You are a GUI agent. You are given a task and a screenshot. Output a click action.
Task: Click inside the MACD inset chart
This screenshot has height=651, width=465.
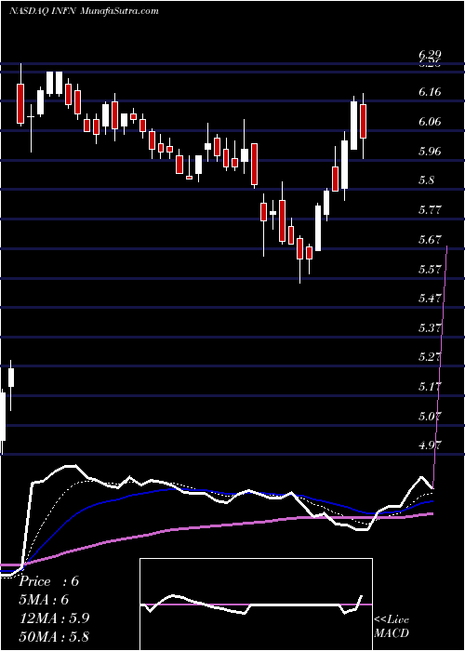point(256,604)
